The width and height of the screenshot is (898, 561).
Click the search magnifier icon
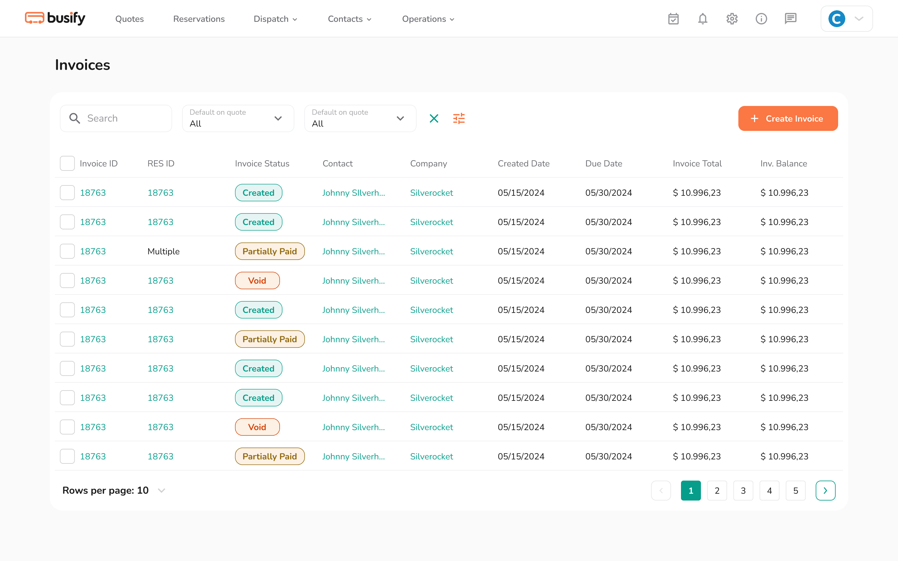pyautogui.click(x=75, y=118)
